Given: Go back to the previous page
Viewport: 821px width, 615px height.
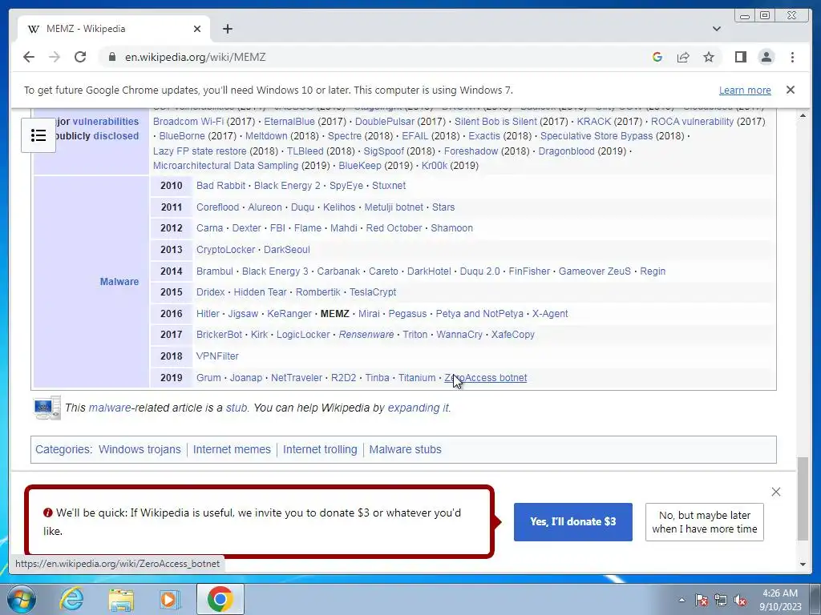Looking at the screenshot, I should point(29,57).
